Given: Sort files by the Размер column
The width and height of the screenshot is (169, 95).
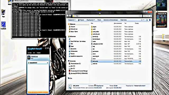Looking at the screenshot, I should tap(137, 23).
